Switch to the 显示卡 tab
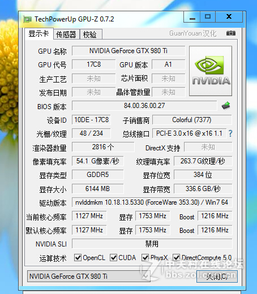257x294 pixels. point(39,34)
